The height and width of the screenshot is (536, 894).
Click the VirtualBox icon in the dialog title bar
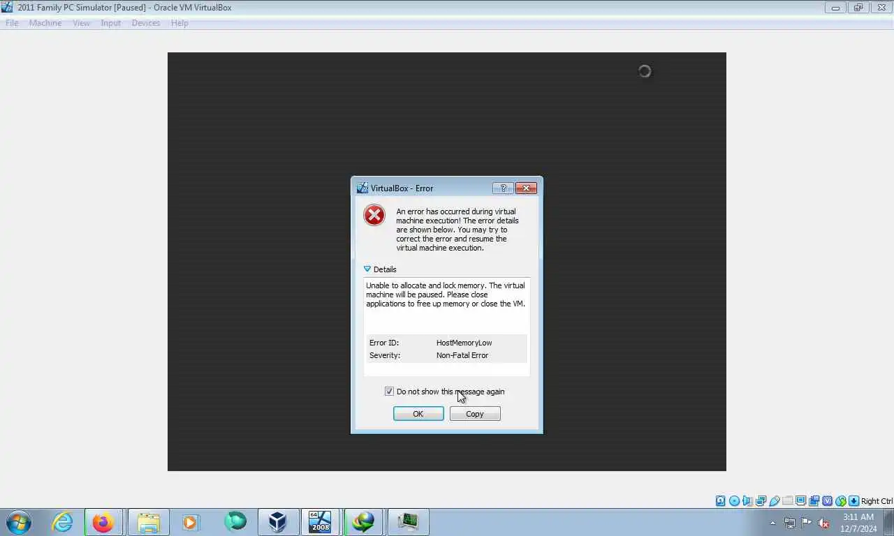(362, 188)
